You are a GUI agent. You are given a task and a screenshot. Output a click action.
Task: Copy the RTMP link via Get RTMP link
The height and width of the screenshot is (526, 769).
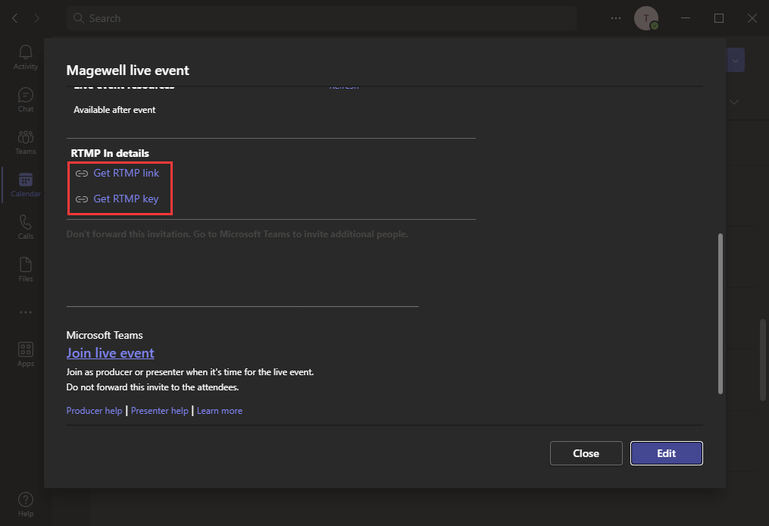click(126, 173)
